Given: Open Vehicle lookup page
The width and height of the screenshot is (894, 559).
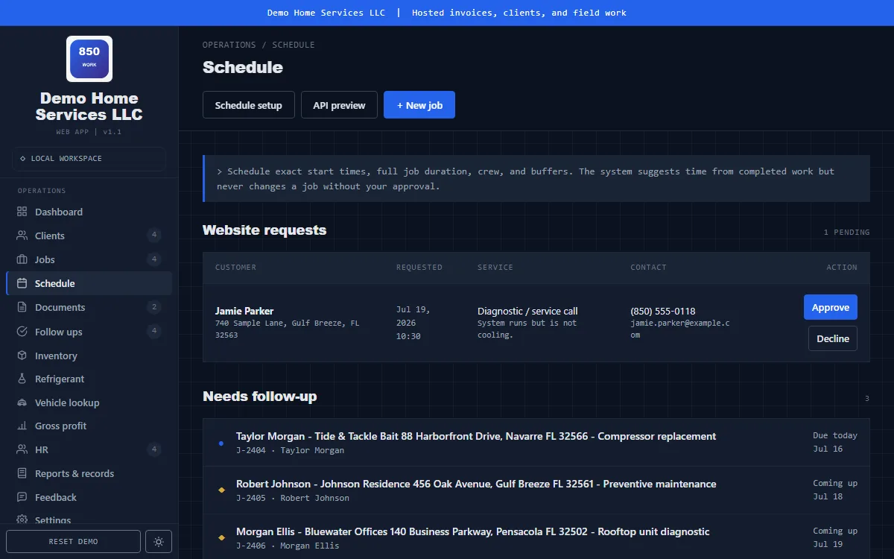Looking at the screenshot, I should click(89, 402).
